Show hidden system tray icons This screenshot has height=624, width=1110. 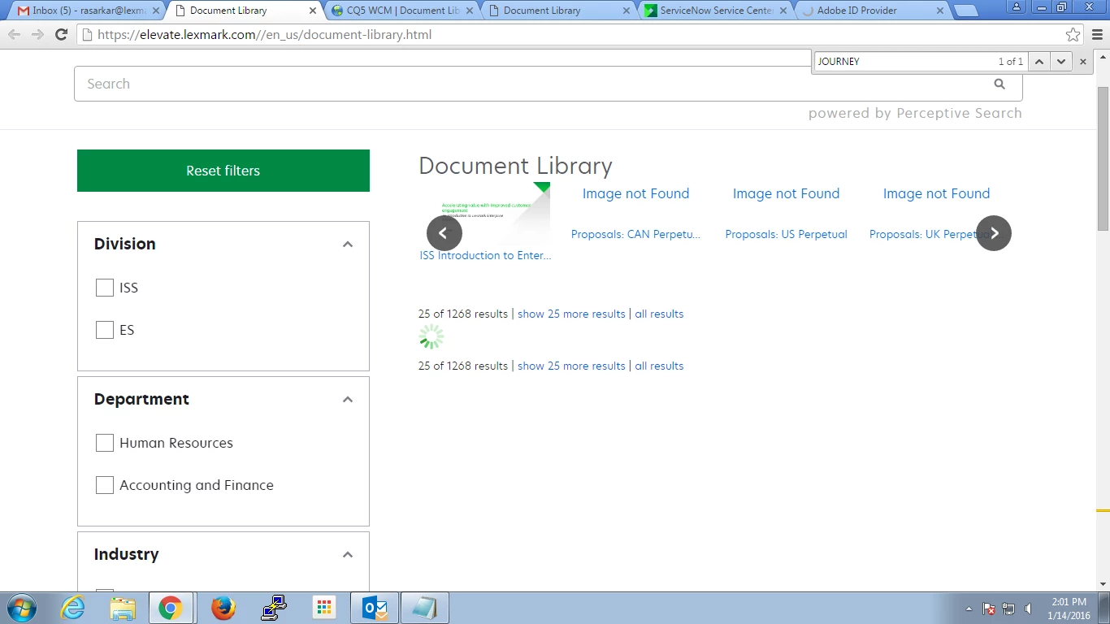coord(969,609)
